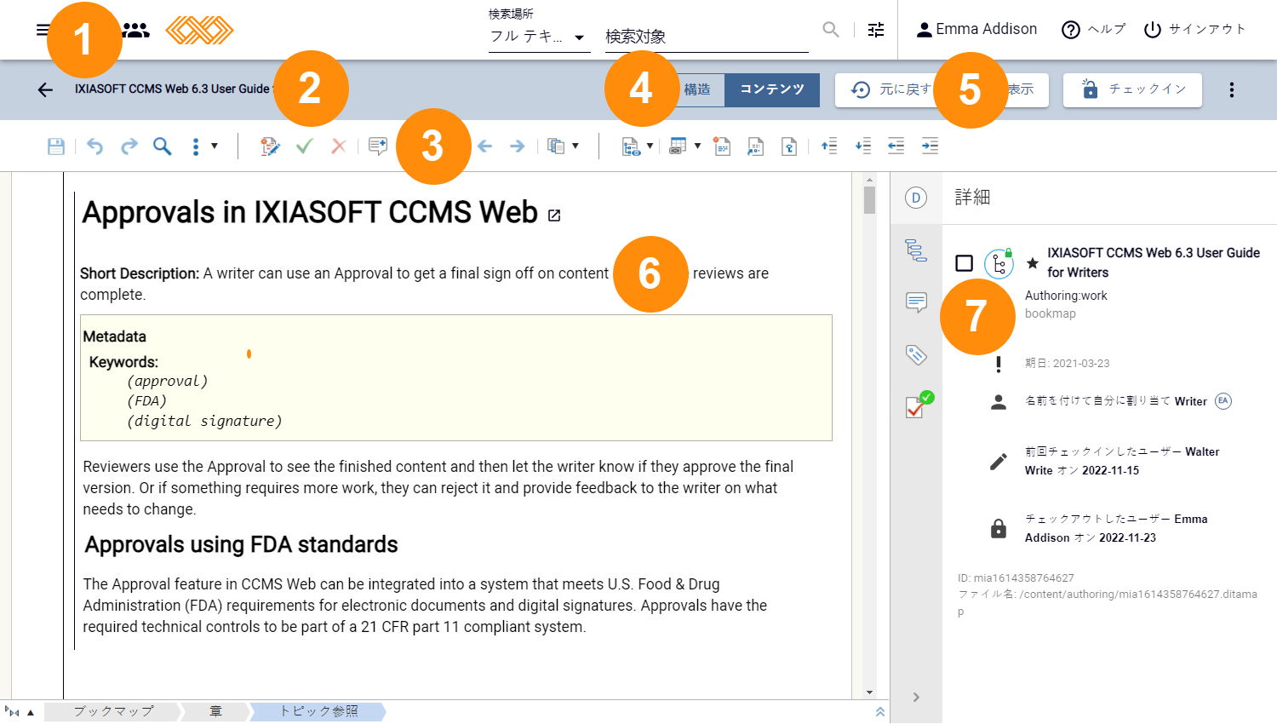Image resolution: width=1277 pixels, height=724 pixels.
Task: Check the box beside IXIASOFT CCMS Web 6.3 User Guide
Action: coord(964,263)
